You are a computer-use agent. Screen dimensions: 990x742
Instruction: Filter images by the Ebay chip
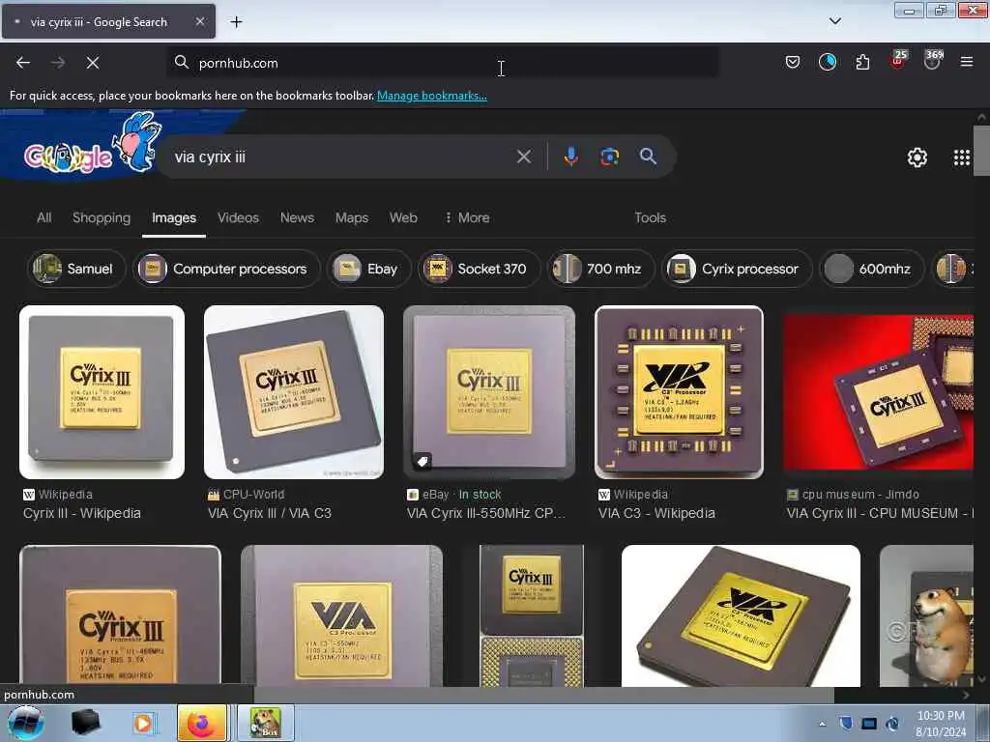point(368,269)
